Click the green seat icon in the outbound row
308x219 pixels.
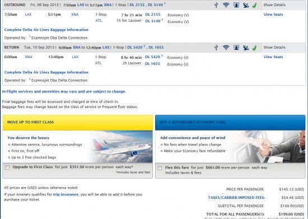tap(255, 5)
